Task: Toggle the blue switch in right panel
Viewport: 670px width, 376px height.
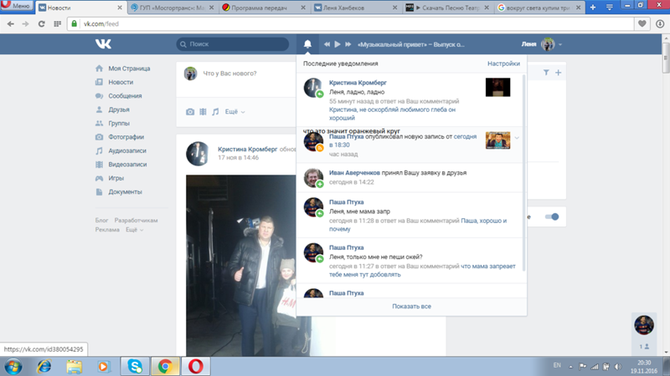Action: click(552, 216)
